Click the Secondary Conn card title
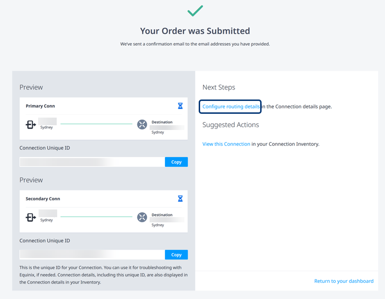Screen dimensions: 385x299 tap(43, 199)
